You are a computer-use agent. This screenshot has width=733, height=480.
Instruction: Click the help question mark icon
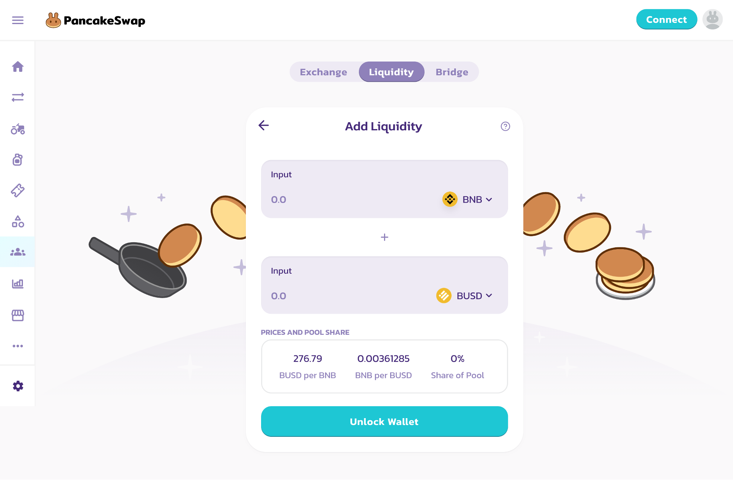click(x=505, y=126)
